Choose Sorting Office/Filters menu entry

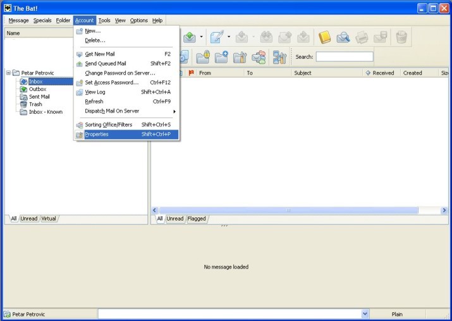pos(126,124)
